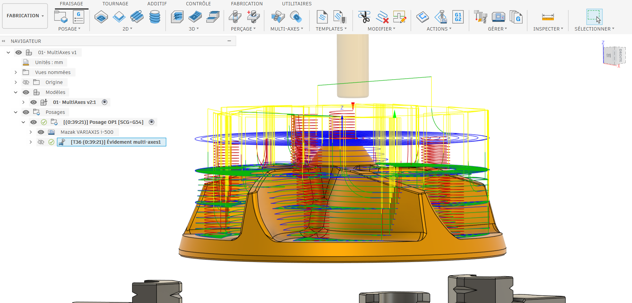Hide the Mazak VARIAXIS i-500 machine

coord(41,132)
